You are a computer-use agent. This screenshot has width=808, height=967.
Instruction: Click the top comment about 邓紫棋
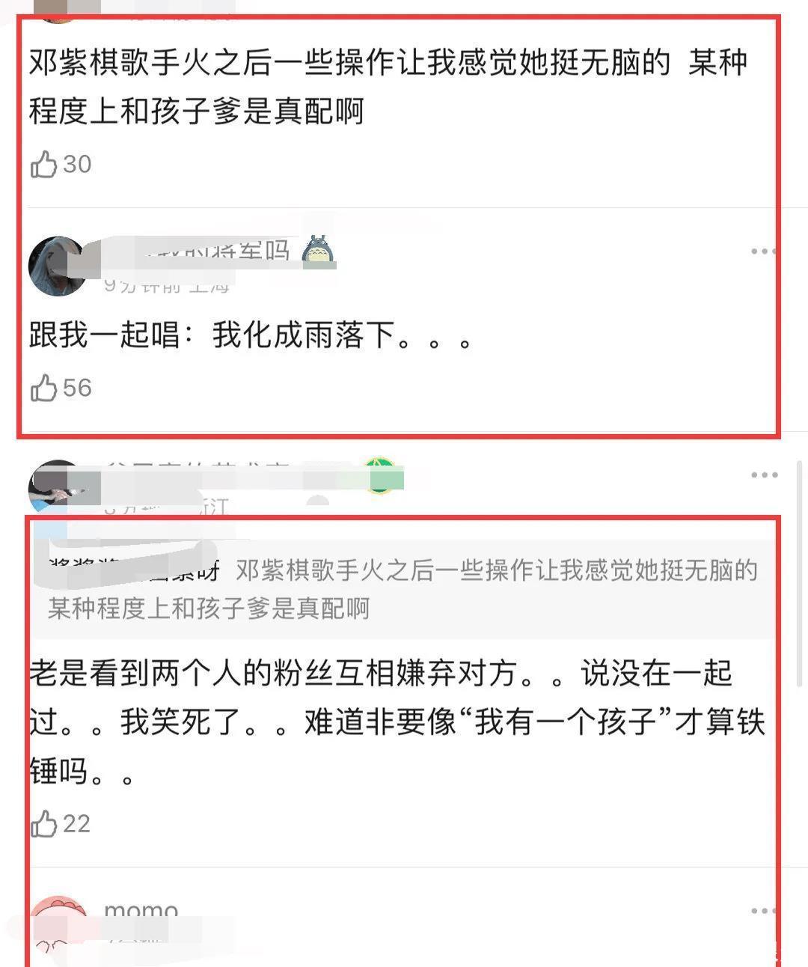click(x=388, y=86)
